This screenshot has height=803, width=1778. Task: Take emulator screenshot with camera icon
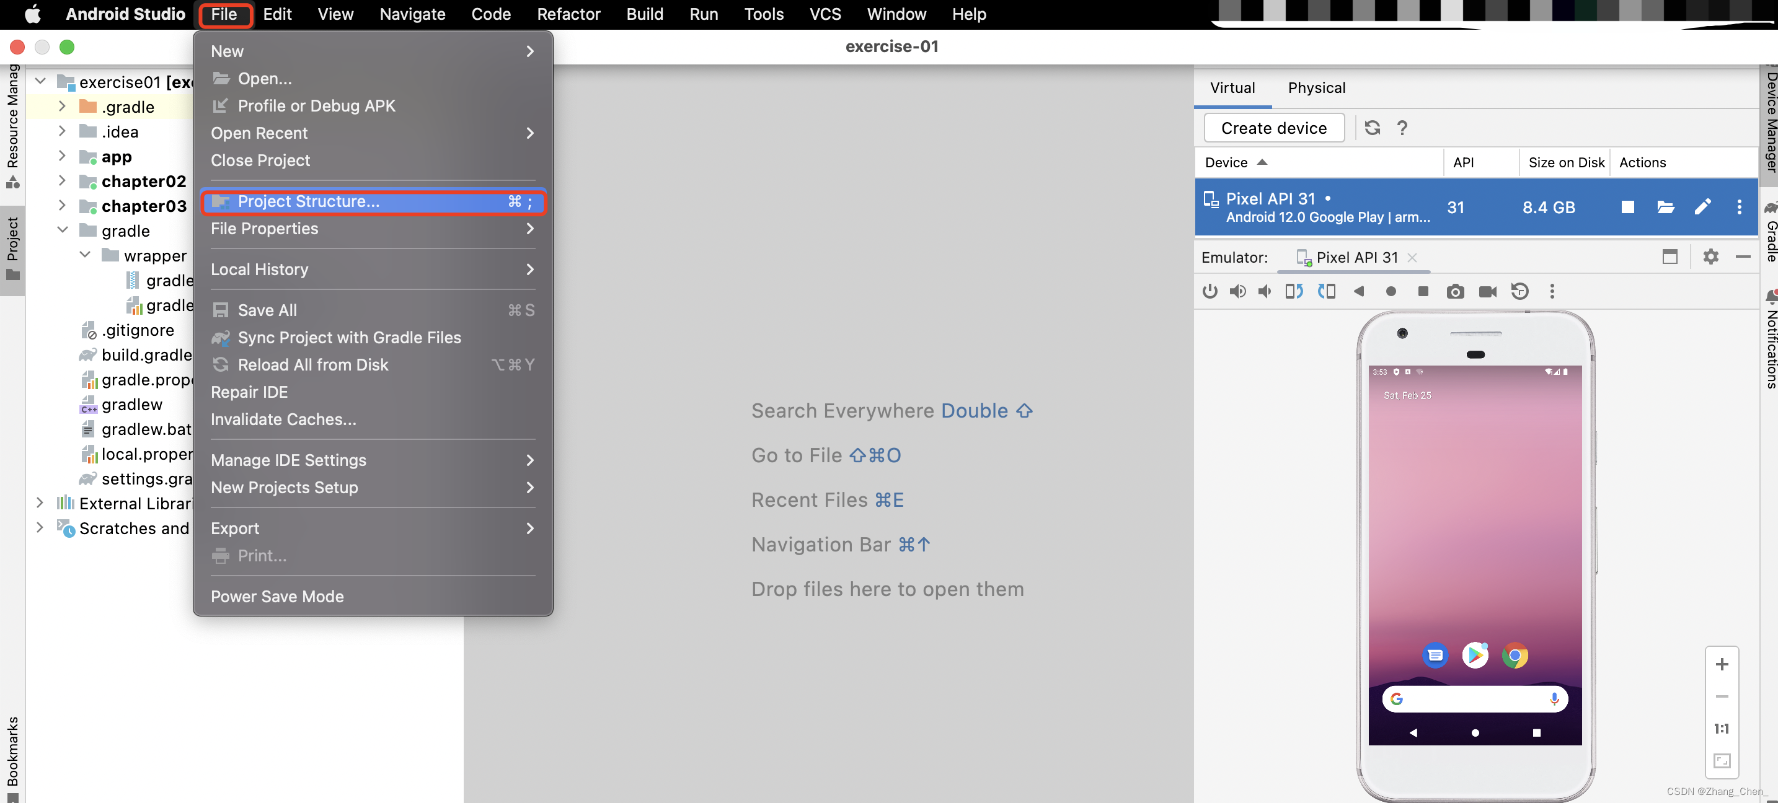coord(1455,292)
